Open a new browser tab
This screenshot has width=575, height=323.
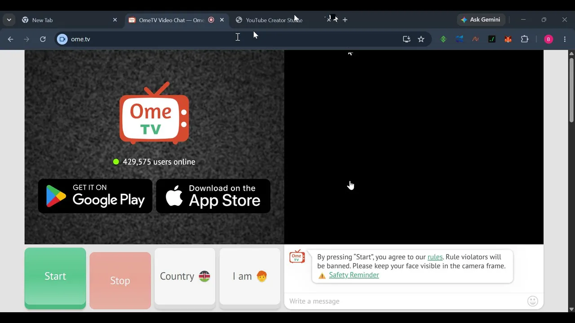[345, 20]
